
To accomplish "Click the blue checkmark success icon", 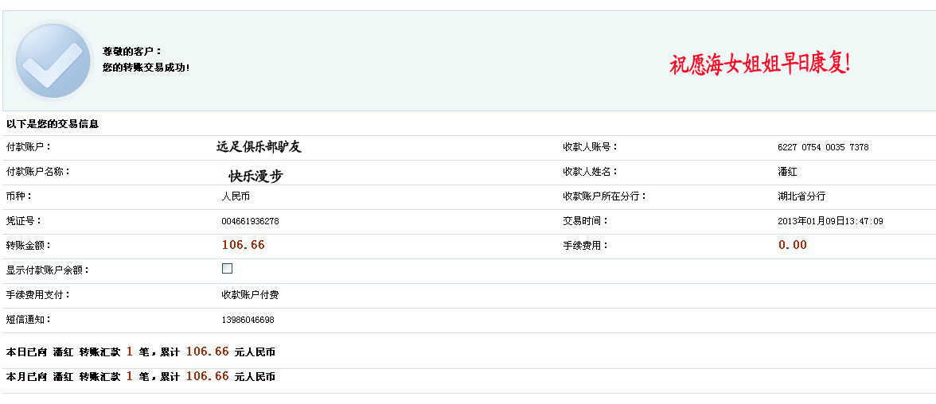I will pos(53,61).
